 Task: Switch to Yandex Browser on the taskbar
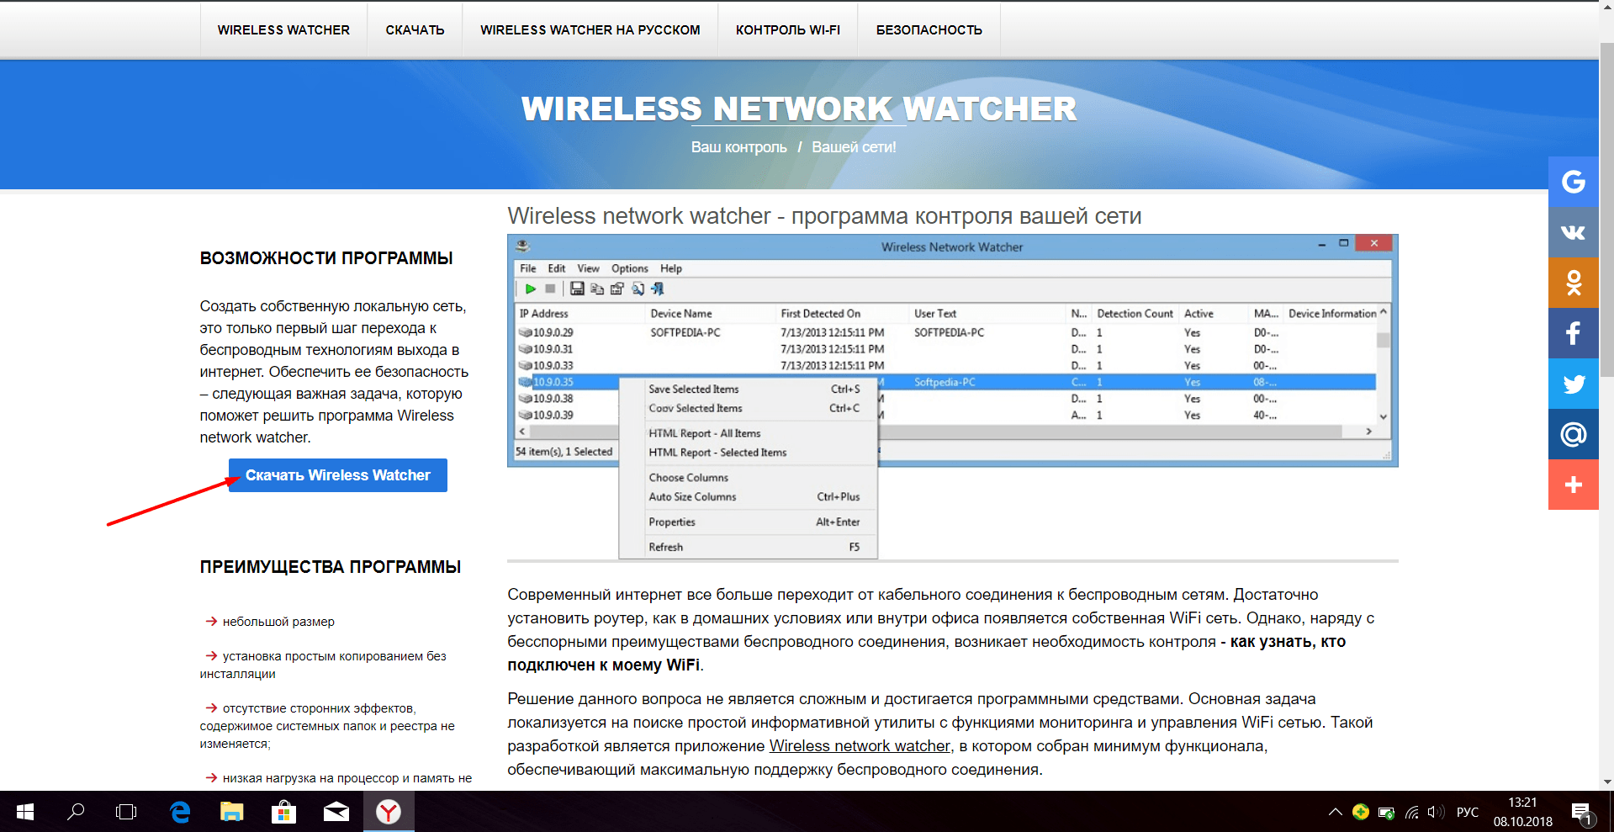pyautogui.click(x=389, y=812)
